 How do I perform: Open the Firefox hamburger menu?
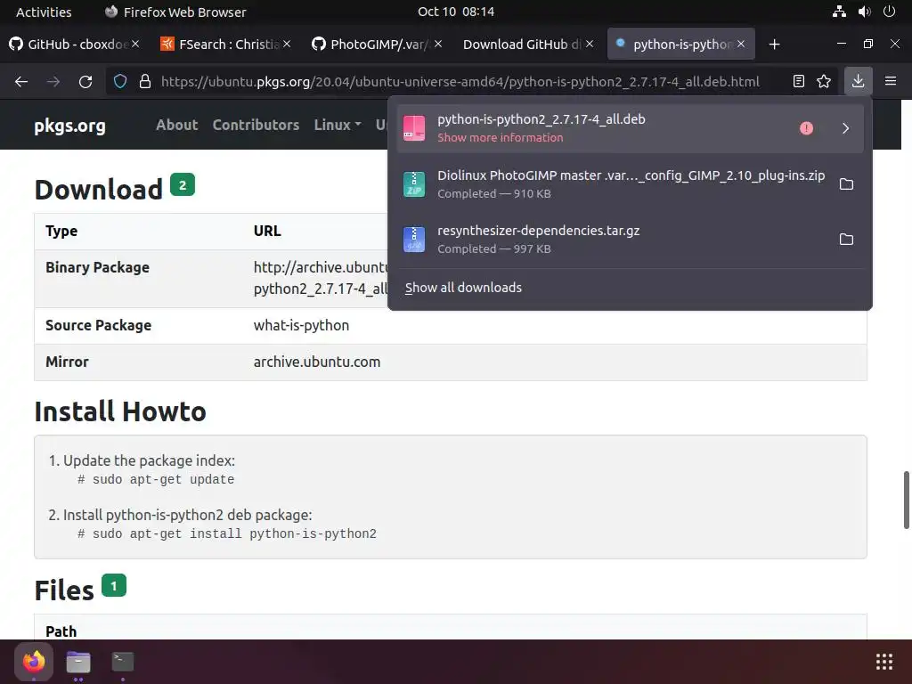pyautogui.click(x=891, y=81)
